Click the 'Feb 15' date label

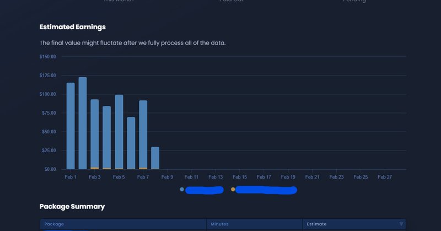240,177
